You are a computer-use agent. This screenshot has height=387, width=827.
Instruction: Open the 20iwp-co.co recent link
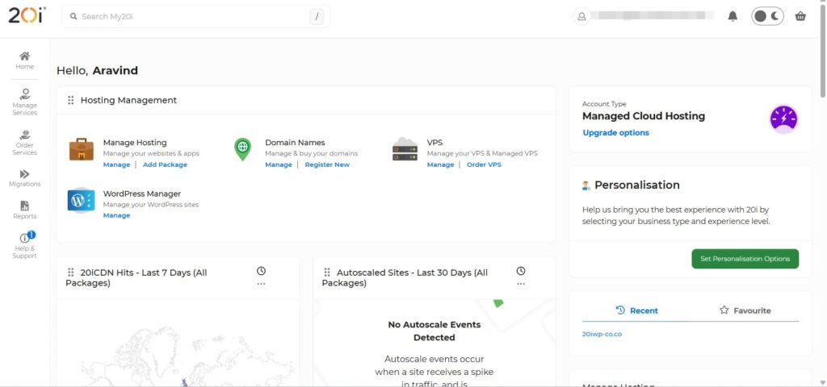click(x=602, y=335)
